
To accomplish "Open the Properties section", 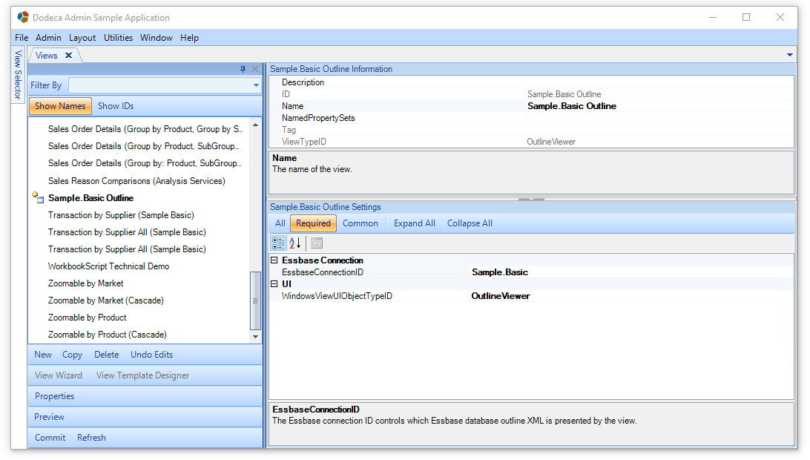I will click(54, 396).
